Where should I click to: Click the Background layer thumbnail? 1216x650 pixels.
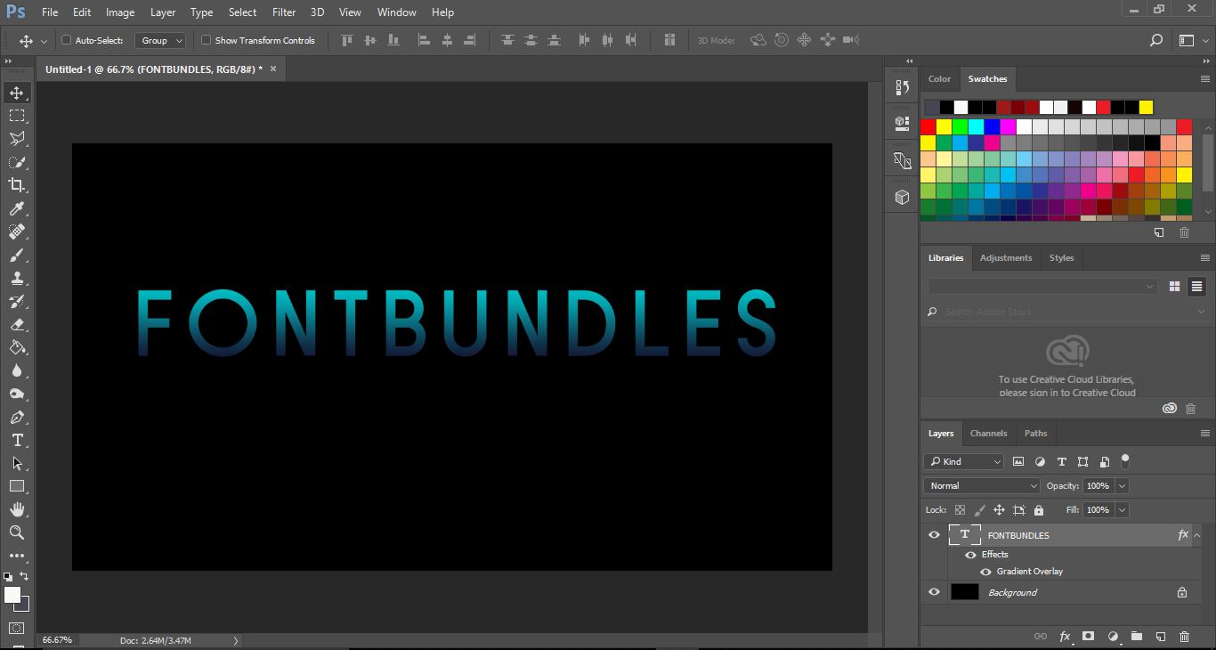(964, 592)
